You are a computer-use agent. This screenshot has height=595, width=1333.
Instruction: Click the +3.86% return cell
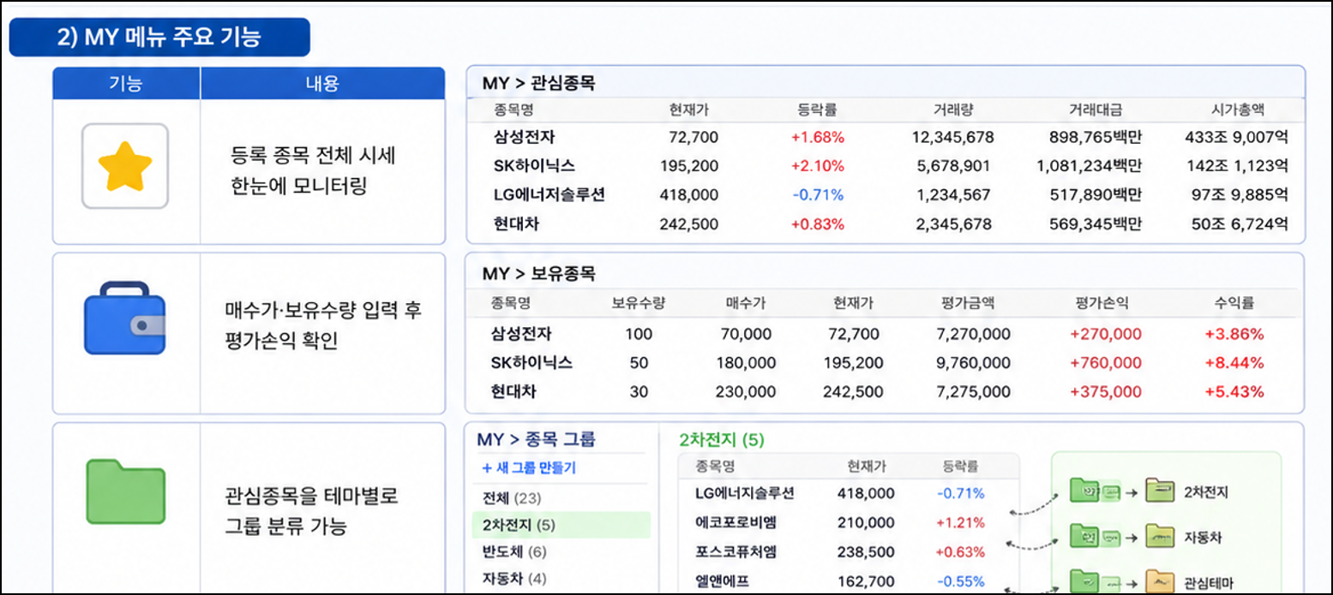click(x=1234, y=334)
